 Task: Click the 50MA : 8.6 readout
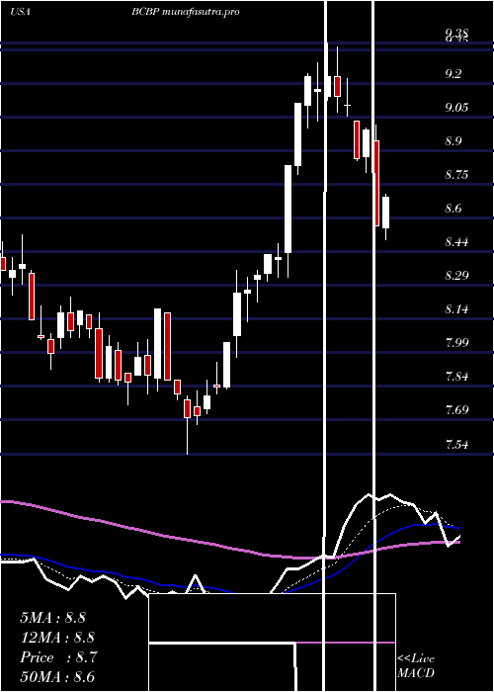(x=57, y=677)
